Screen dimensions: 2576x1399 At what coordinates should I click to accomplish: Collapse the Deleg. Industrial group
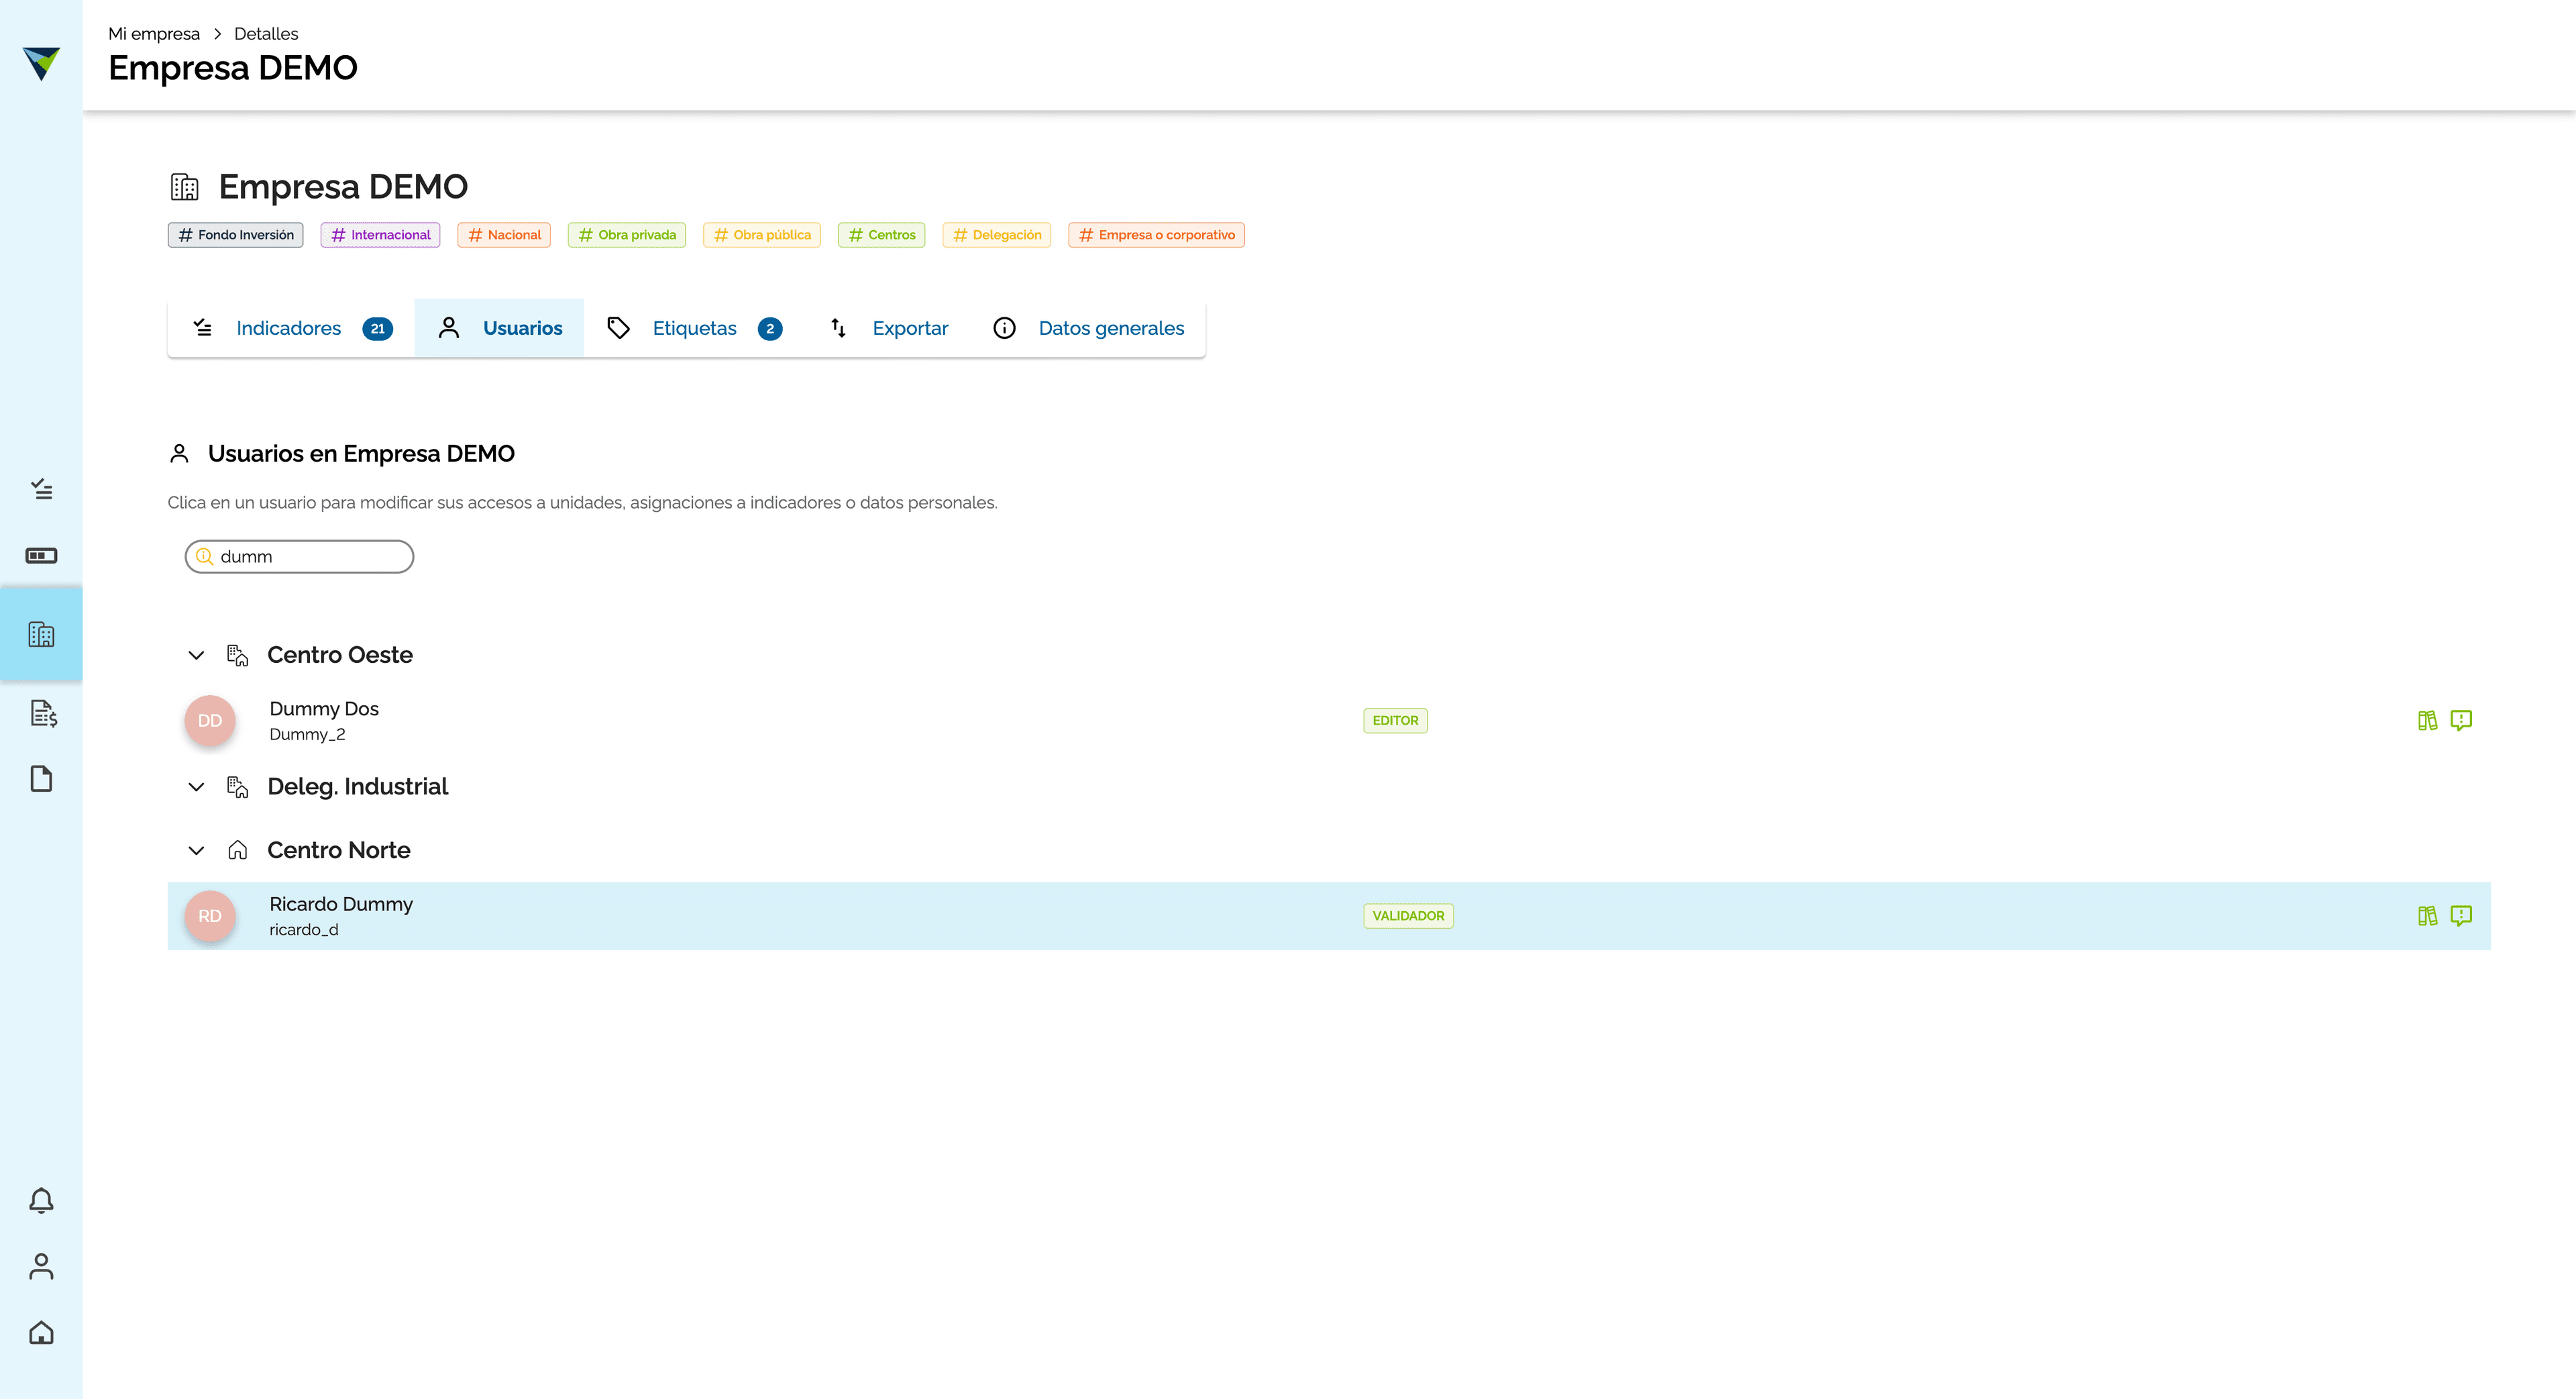(196, 787)
